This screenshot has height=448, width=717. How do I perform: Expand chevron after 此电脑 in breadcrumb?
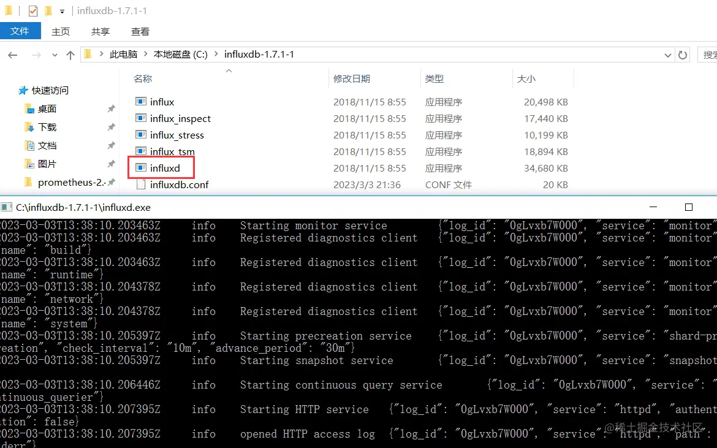[x=145, y=55]
